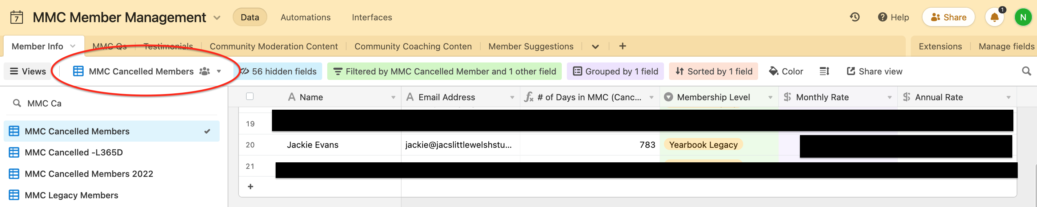This screenshot has width=1037, height=207.
Task: Expand the more tables chevron
Action: tap(595, 46)
